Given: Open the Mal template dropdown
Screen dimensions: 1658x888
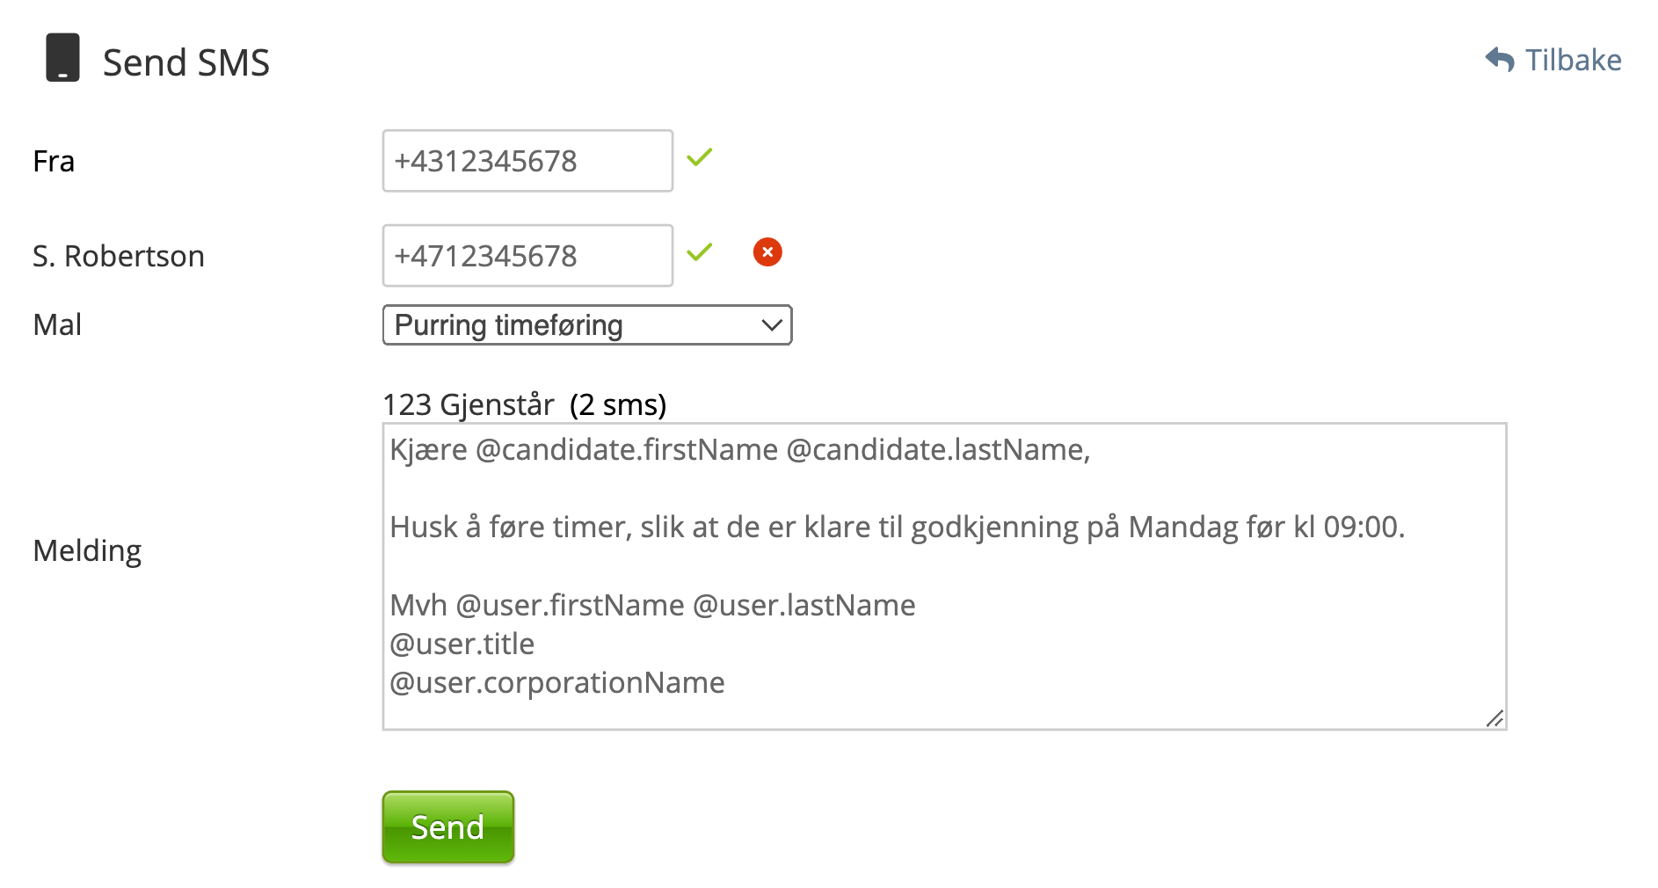Looking at the screenshot, I should pos(586,325).
